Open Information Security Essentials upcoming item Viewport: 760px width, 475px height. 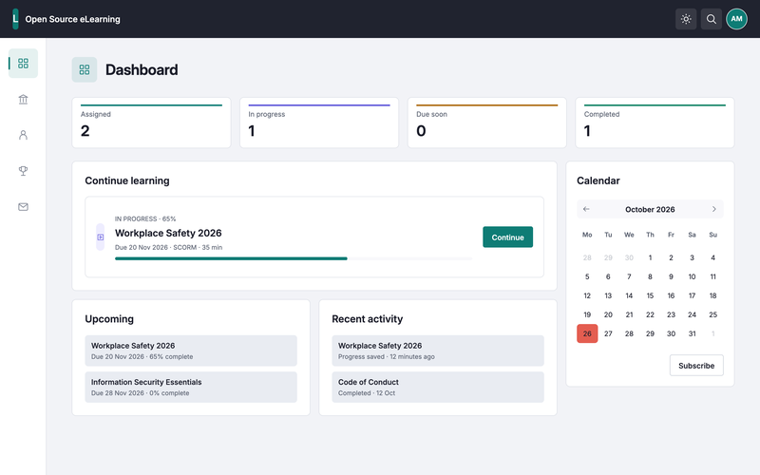(x=191, y=387)
